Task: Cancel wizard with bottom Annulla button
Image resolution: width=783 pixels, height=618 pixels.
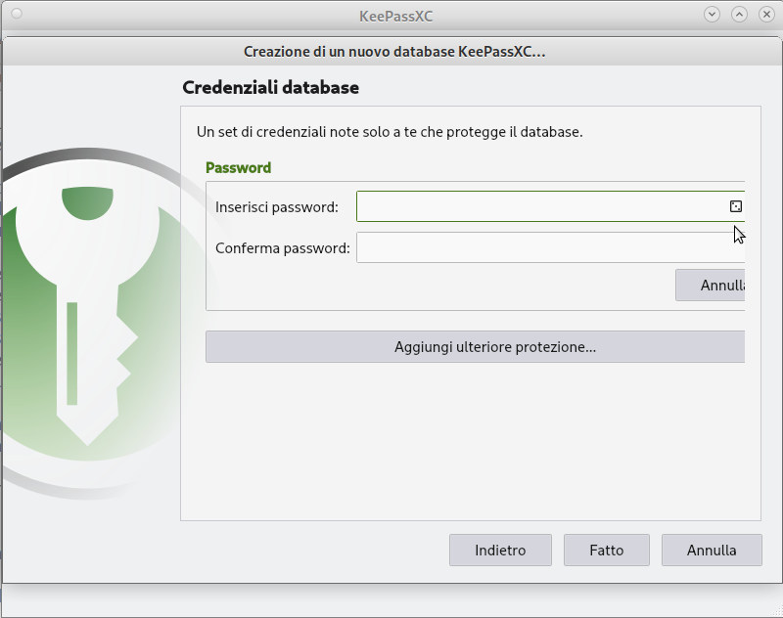Action: (712, 551)
